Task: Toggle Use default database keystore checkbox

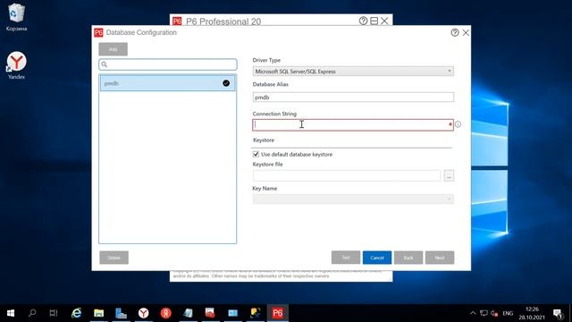Action: [257, 154]
